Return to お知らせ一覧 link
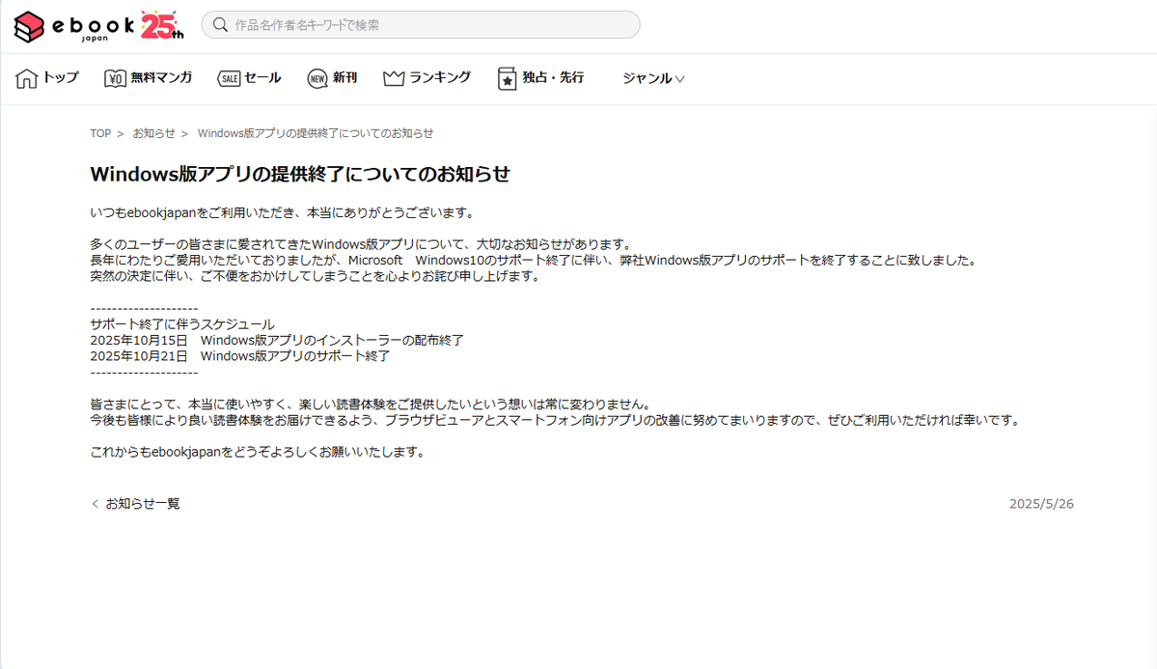 (143, 504)
